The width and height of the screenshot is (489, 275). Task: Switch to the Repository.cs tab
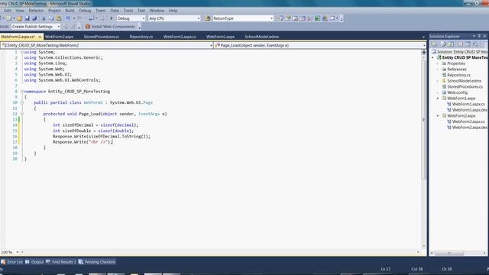141,37
